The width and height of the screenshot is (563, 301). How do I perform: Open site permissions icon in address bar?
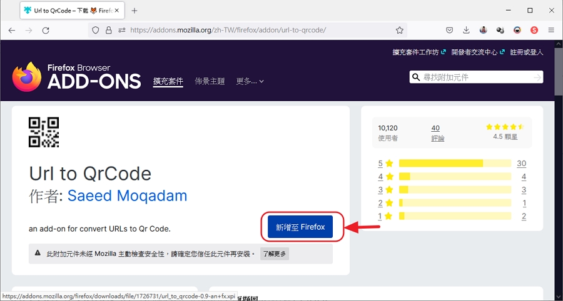pyautogui.click(x=122, y=31)
